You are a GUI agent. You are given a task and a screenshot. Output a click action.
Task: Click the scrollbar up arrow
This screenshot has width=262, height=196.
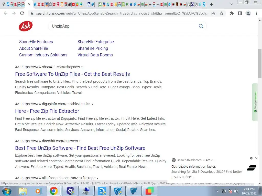pyautogui.click(x=260, y=20)
